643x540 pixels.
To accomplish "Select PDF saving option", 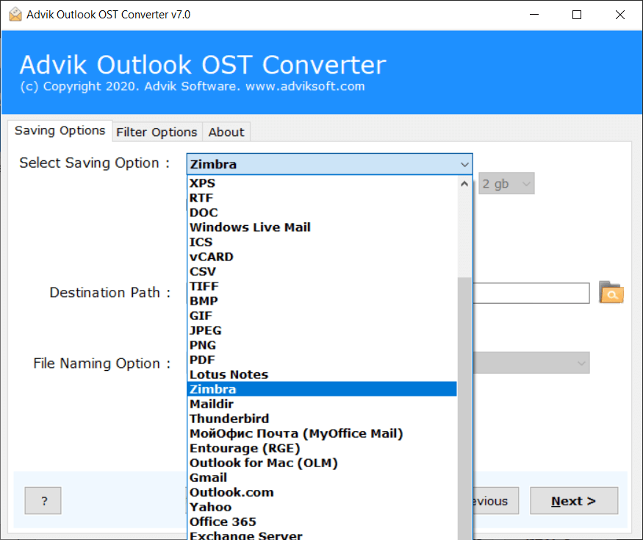I will click(322, 360).
